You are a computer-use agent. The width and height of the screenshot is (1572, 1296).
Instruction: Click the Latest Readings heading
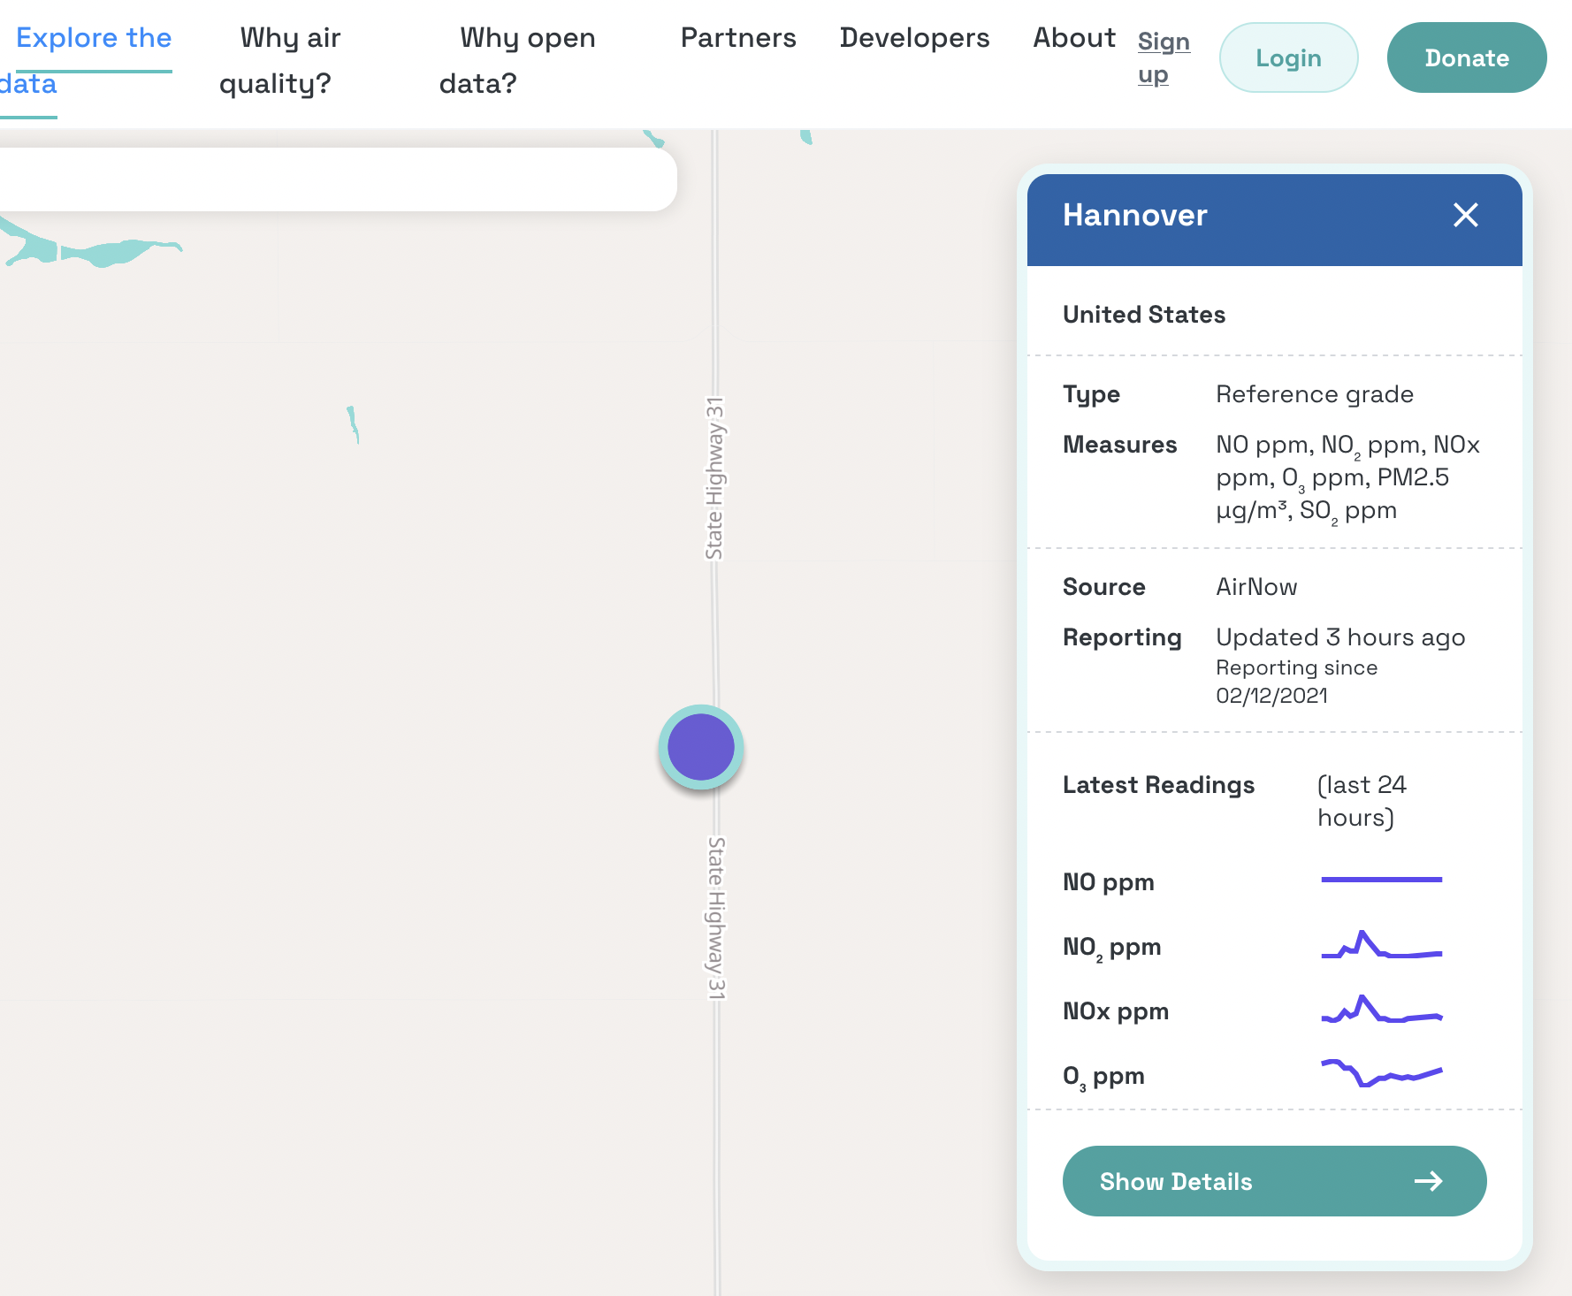coord(1158,785)
